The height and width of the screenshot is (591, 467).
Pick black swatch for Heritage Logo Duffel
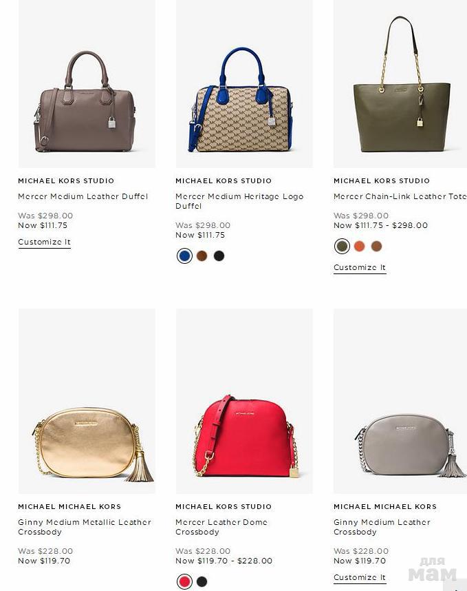219,256
